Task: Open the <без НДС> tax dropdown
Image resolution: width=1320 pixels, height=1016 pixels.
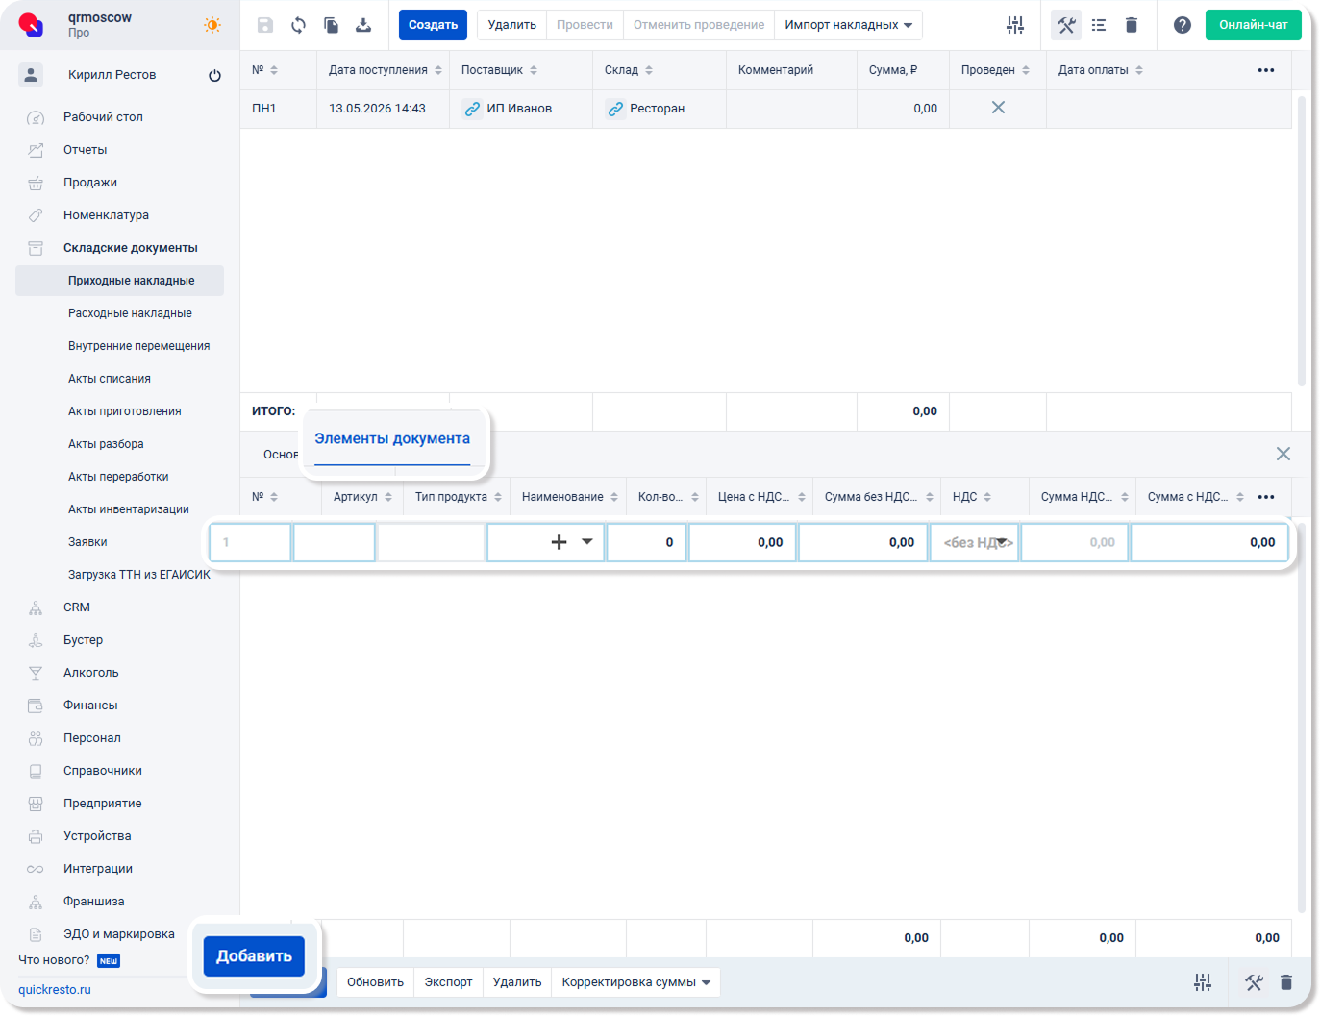Action: (x=975, y=542)
